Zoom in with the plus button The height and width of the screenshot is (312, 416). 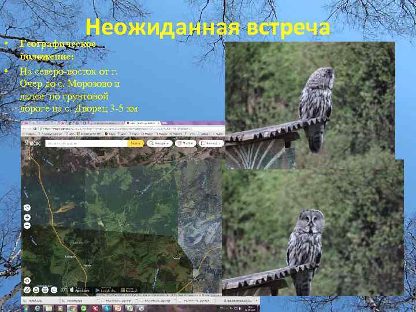pos(27,218)
